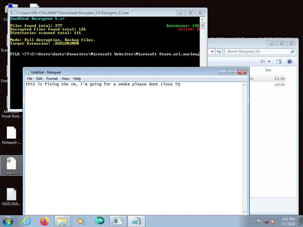
Task: Click the Explorer refresh address button
Action: (219, 51)
